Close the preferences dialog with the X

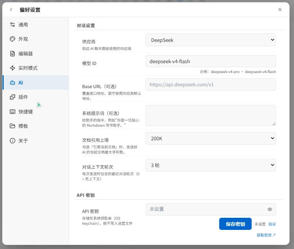coord(280,10)
